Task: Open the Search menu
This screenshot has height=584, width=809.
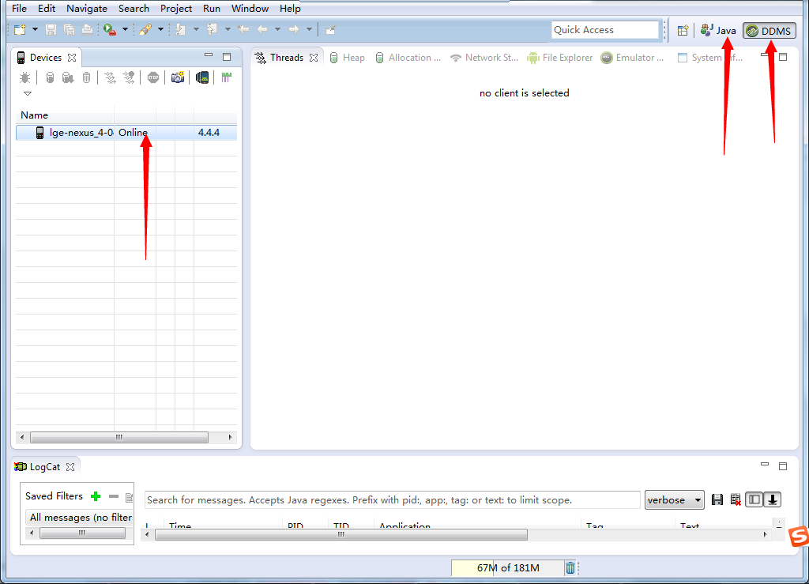Action: 134,8
